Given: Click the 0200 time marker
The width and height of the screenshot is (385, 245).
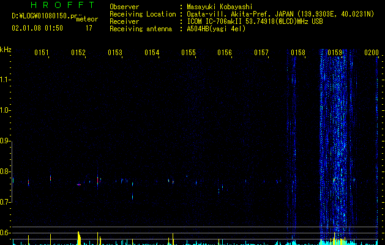Looking at the screenshot, I should pos(372,53).
